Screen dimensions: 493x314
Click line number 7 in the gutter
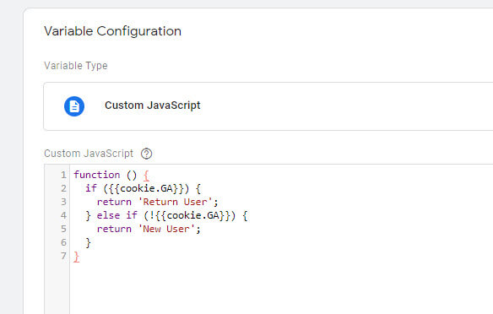[63, 256]
